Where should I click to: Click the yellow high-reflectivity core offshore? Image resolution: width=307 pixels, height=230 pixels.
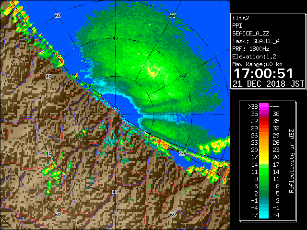point(152,72)
